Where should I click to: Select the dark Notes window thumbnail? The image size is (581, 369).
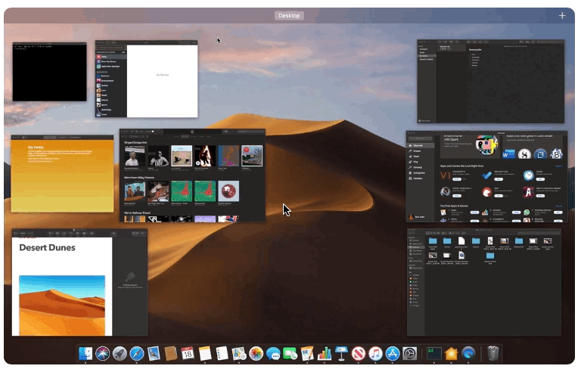(490, 82)
